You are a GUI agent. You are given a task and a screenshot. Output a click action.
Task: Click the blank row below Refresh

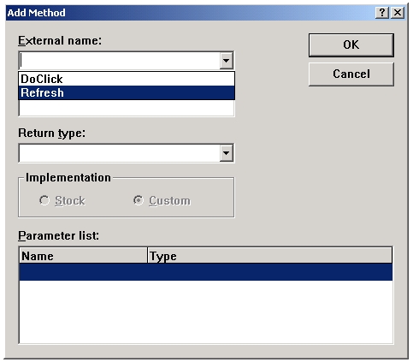click(127, 108)
